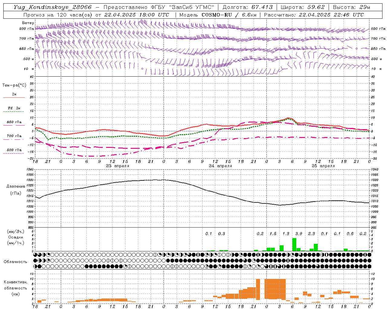Screen dimensions: 387x309
Task: Click the 2м temperature legend entry
Action: [x=14, y=94]
